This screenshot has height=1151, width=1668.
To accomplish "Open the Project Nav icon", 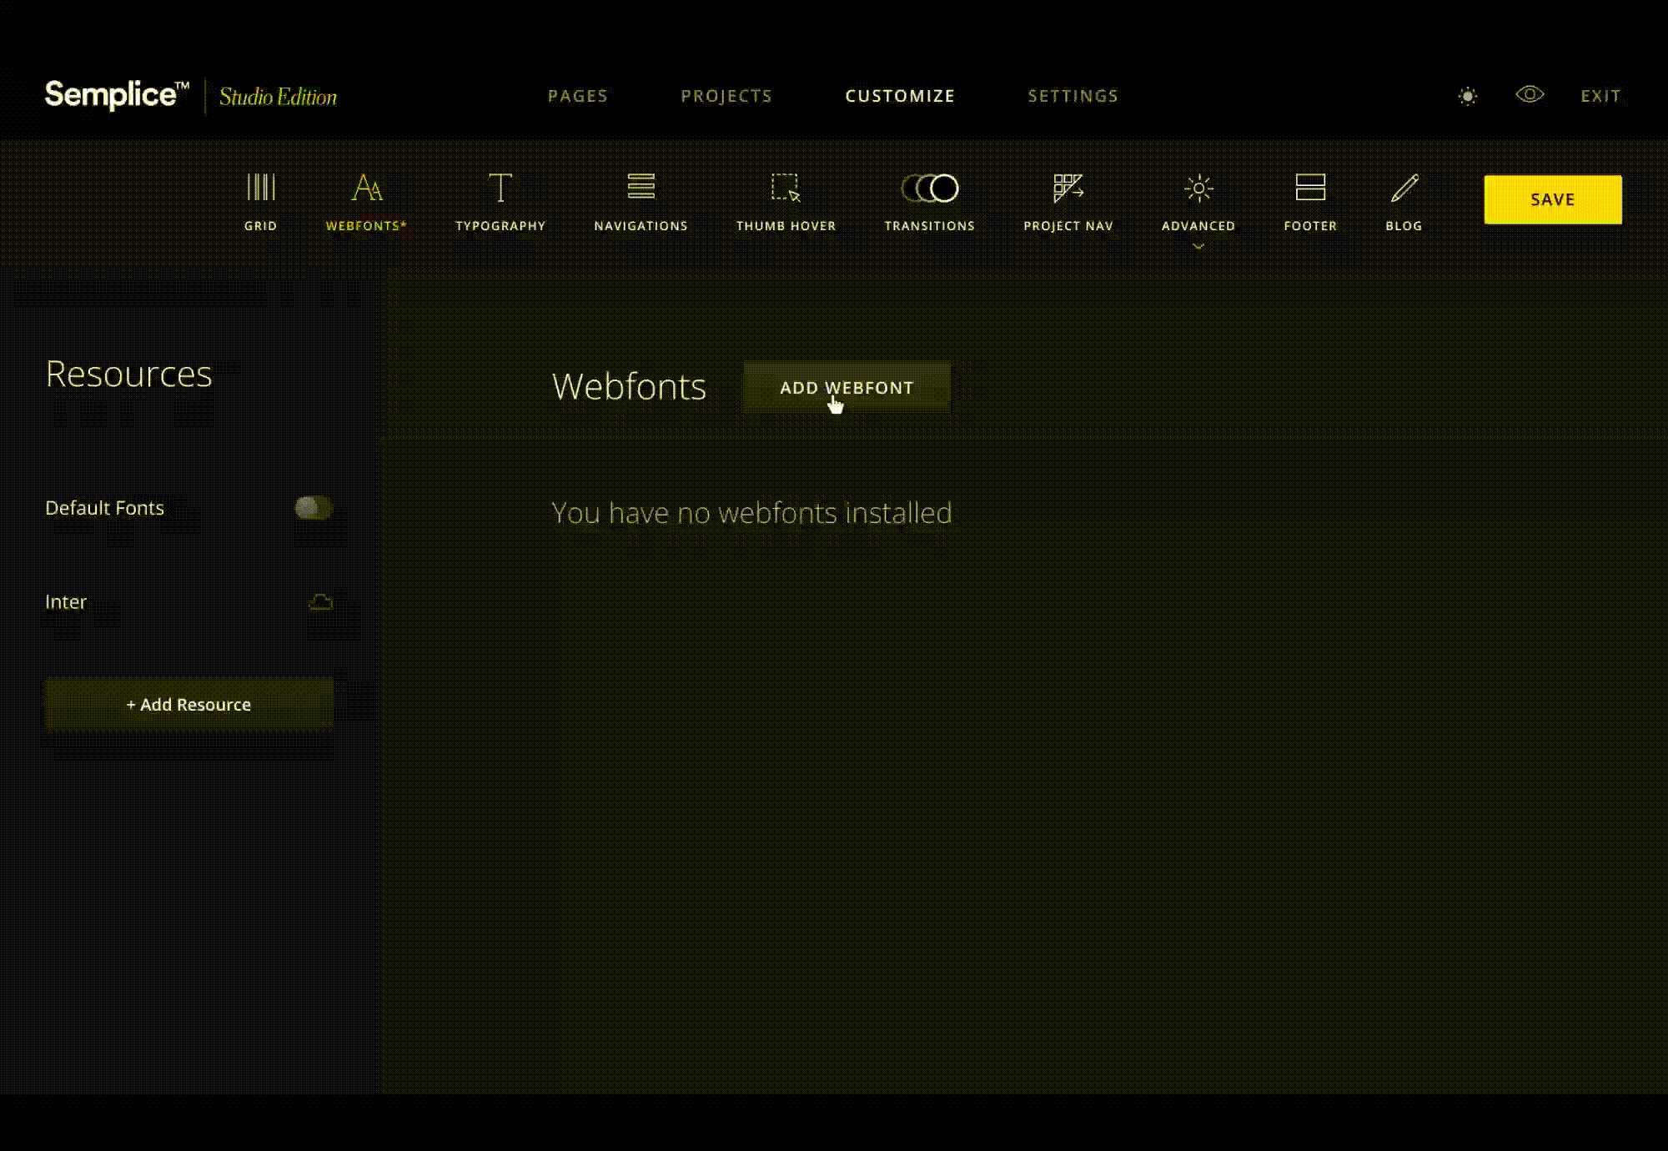I will click(x=1068, y=188).
